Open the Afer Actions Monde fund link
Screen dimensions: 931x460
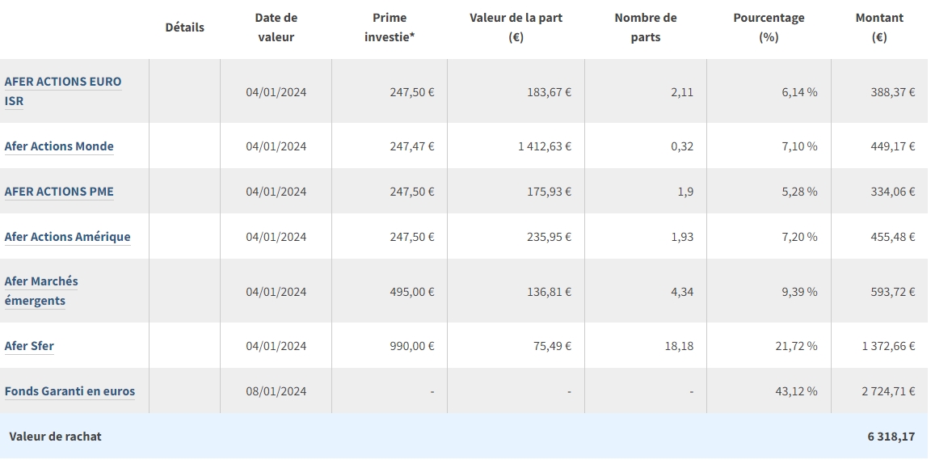coord(59,146)
